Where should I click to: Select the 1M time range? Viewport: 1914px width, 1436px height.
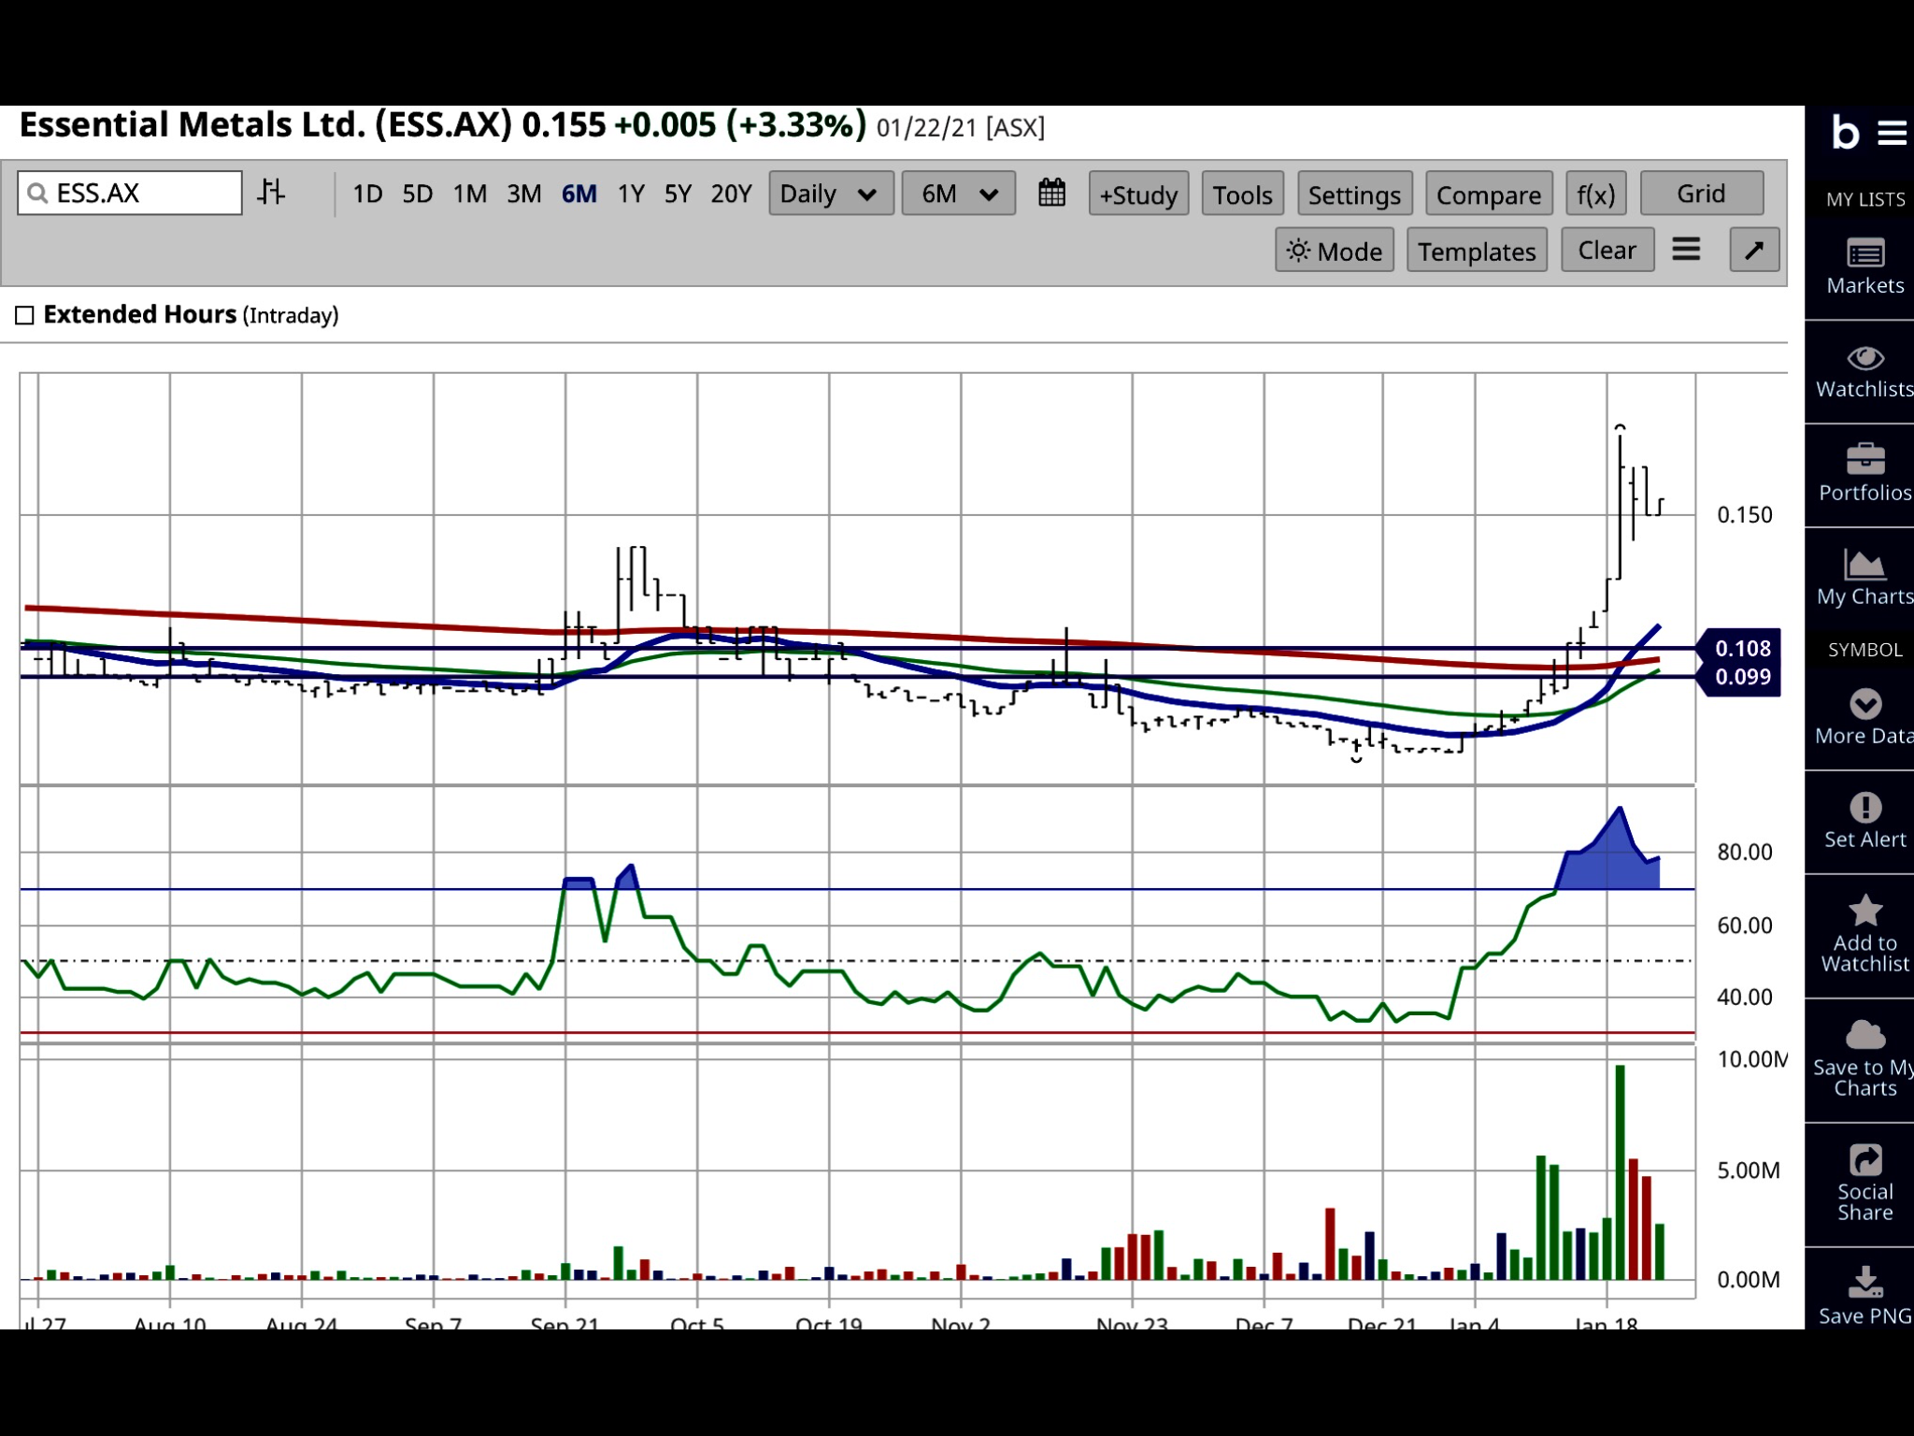(x=469, y=194)
